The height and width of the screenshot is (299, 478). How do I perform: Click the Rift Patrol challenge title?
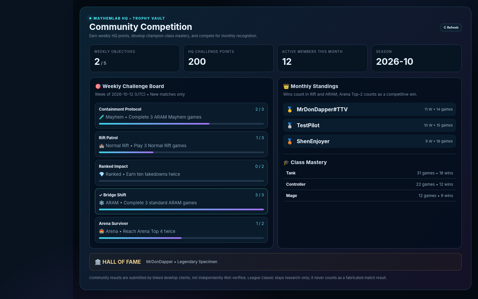108,138
